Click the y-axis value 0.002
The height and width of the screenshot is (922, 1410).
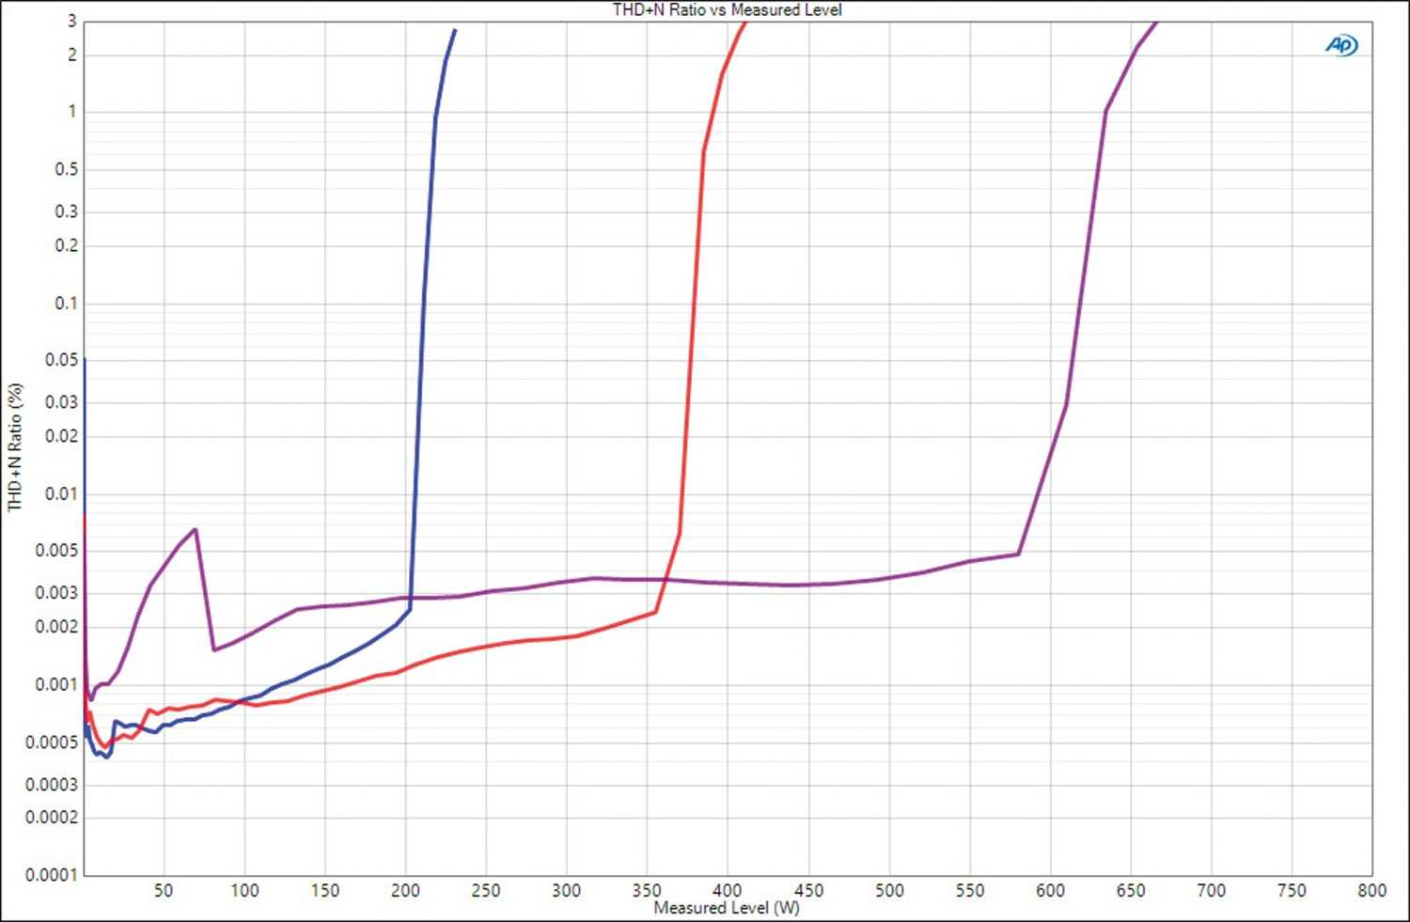[x=57, y=627]
